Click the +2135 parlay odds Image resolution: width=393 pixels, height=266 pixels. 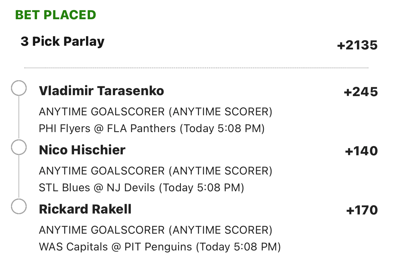point(357,45)
